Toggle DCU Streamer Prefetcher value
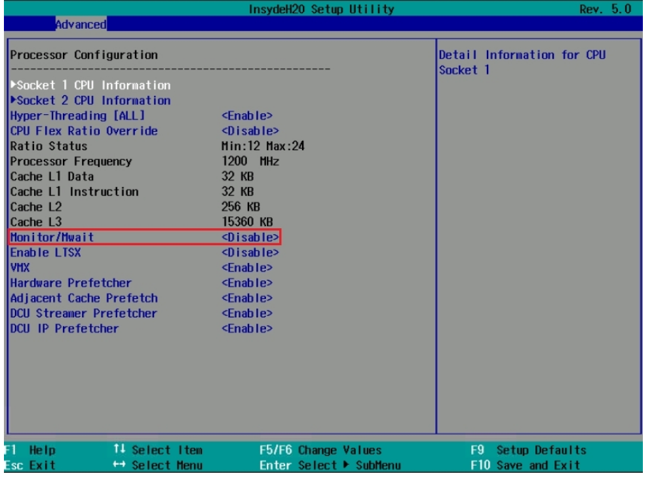654x478 pixels. (248, 313)
